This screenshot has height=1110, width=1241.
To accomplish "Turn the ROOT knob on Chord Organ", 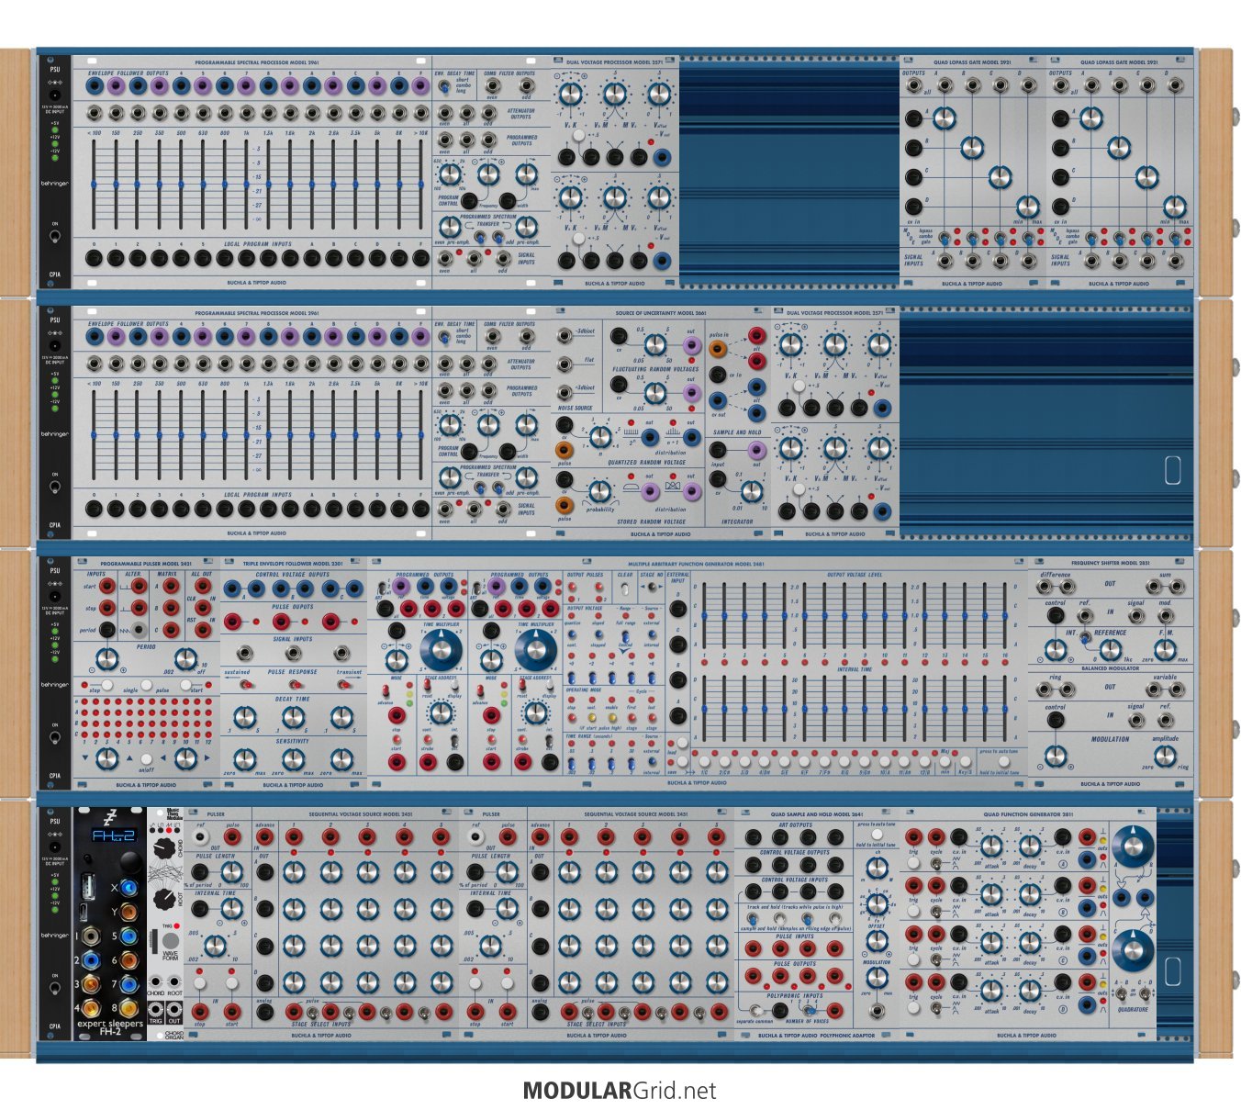I will click(164, 900).
